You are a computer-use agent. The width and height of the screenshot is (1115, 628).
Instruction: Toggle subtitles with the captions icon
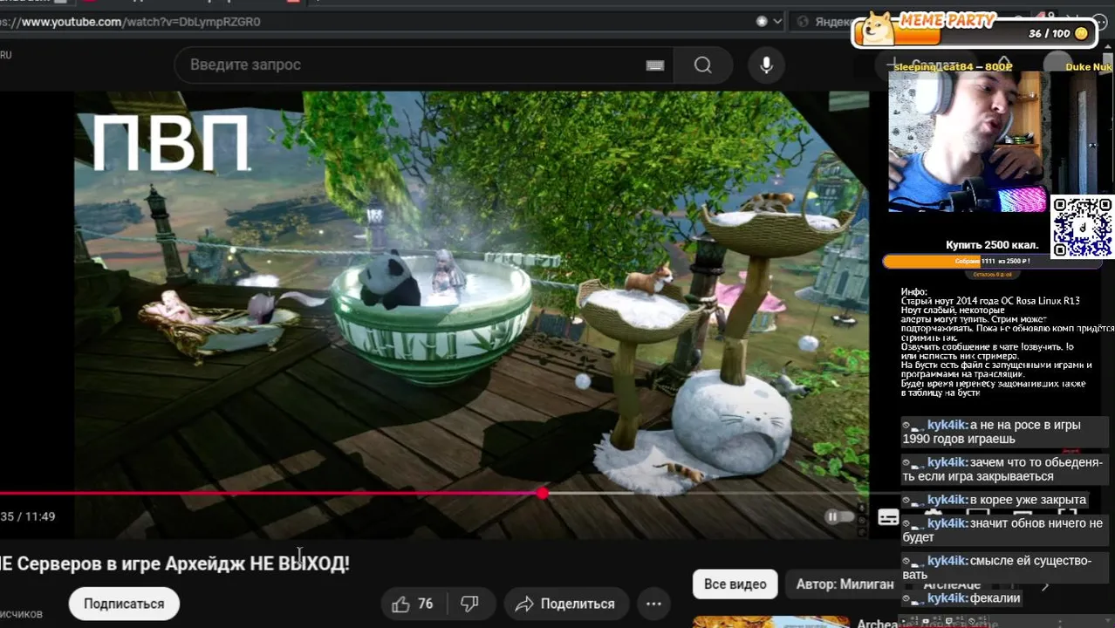tap(888, 517)
